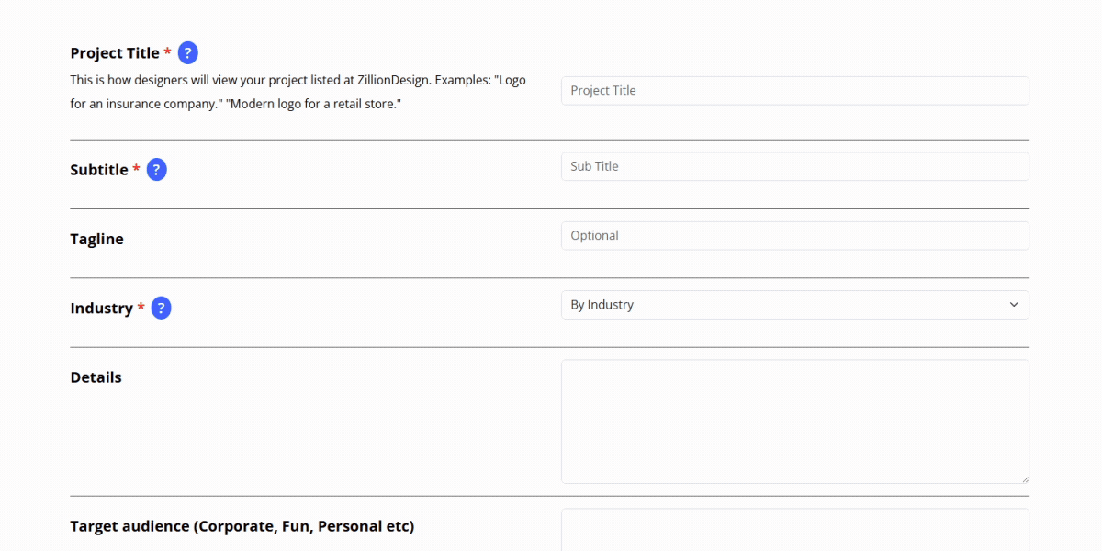Viewport: 1102px width, 551px height.
Task: Open the Subtitle help tooltip icon
Action: (157, 170)
